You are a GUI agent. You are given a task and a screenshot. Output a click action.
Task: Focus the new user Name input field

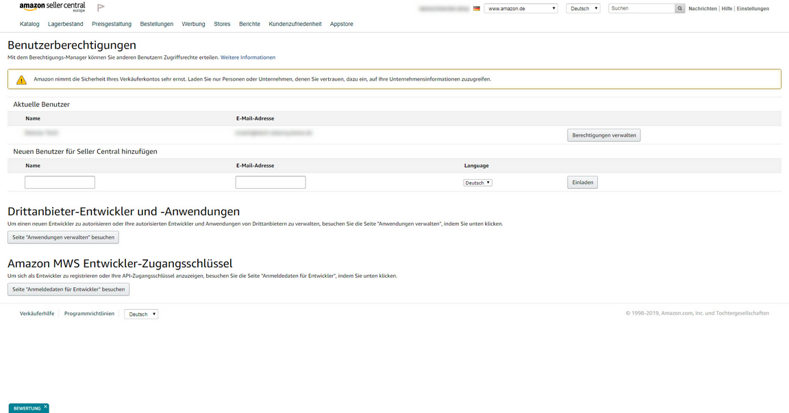pos(60,183)
